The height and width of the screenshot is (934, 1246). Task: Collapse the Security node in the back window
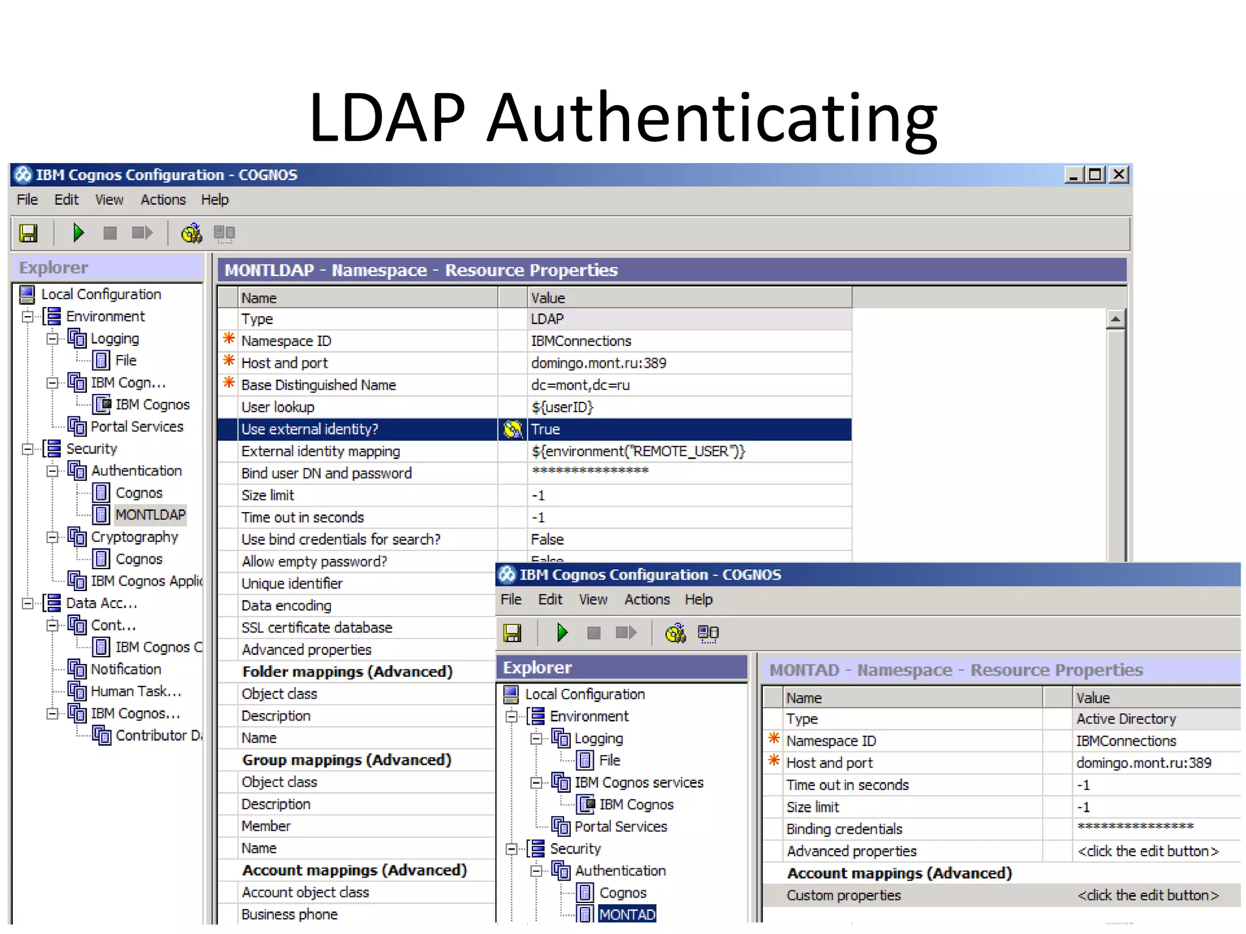tap(27, 449)
